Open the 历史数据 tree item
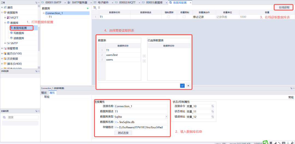 coord(13,59)
